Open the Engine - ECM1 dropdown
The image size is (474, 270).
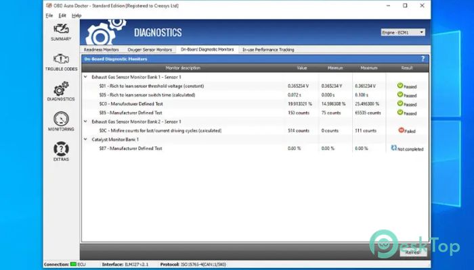[x=403, y=32]
